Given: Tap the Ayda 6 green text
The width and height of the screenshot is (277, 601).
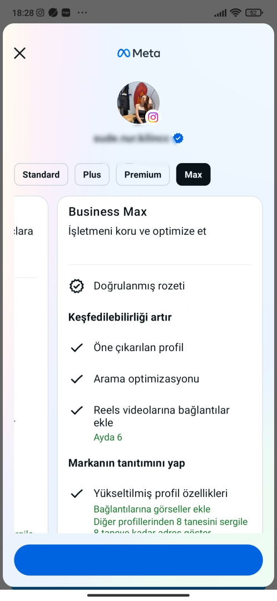Looking at the screenshot, I should pos(108,437).
